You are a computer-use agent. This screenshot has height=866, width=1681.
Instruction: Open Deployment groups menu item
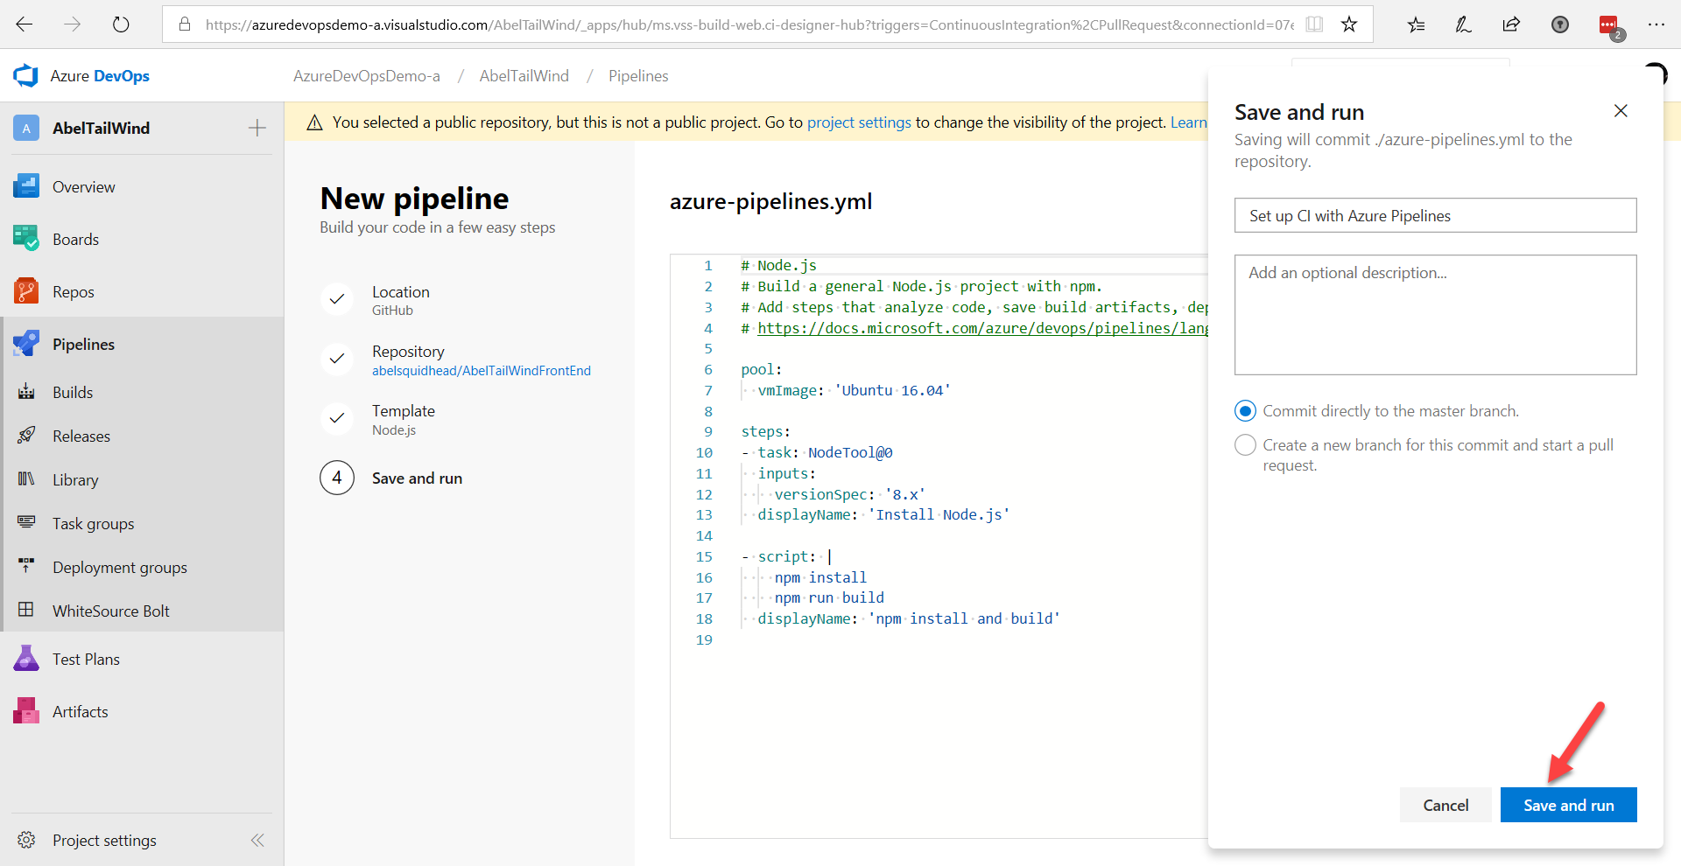pyautogui.click(x=120, y=567)
